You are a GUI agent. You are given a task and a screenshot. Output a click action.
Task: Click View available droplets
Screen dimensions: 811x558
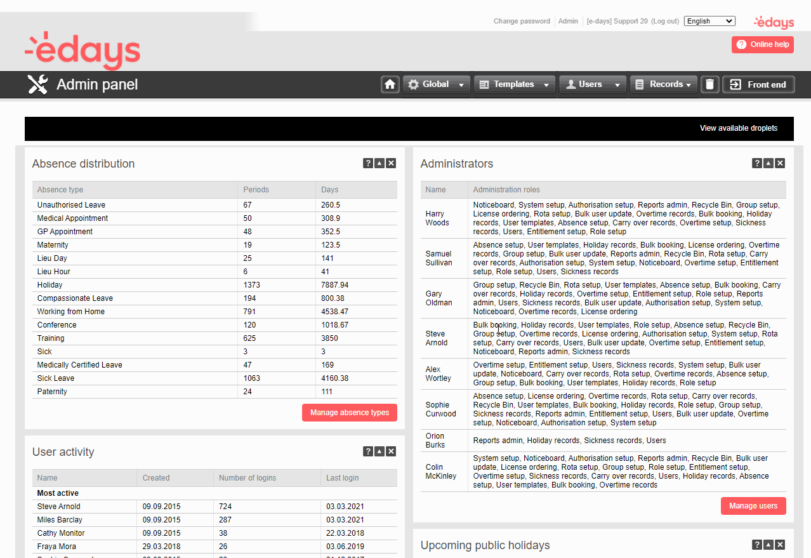[739, 128]
